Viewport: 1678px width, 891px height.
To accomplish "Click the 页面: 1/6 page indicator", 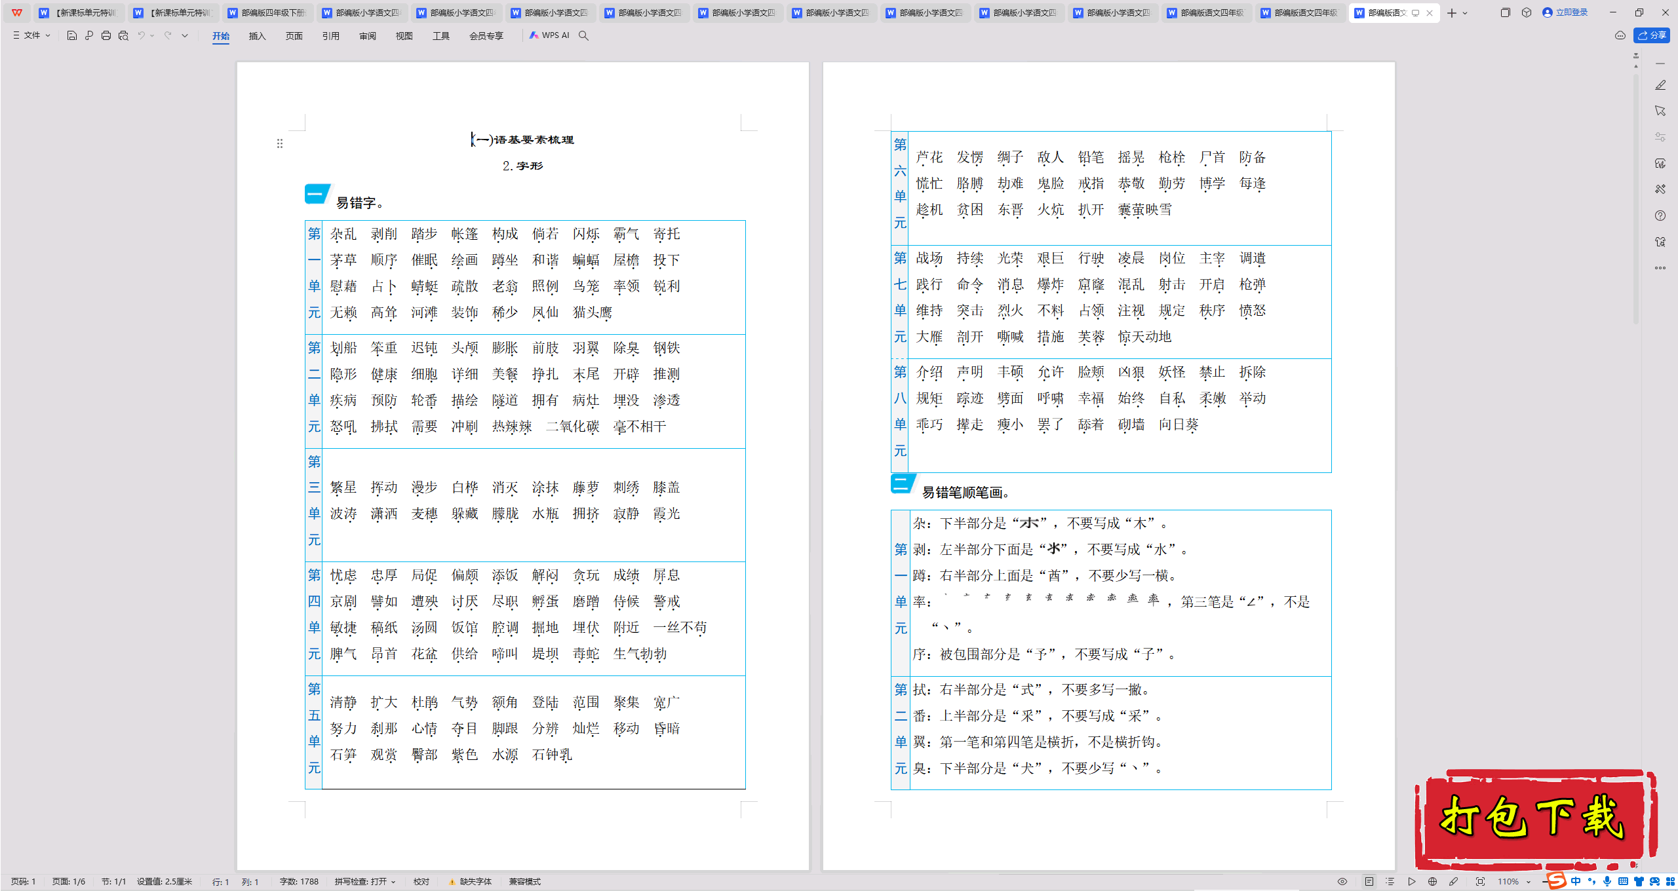I will pos(69,882).
